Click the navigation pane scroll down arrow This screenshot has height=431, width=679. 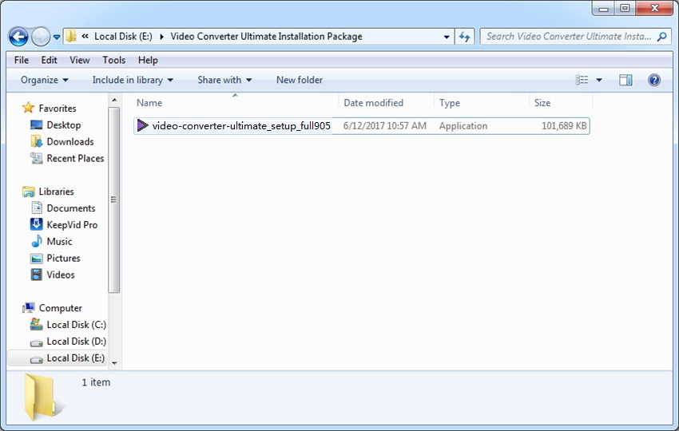(x=114, y=363)
